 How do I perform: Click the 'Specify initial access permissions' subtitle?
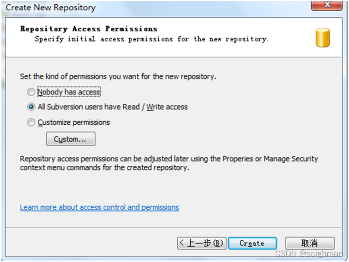click(x=151, y=39)
